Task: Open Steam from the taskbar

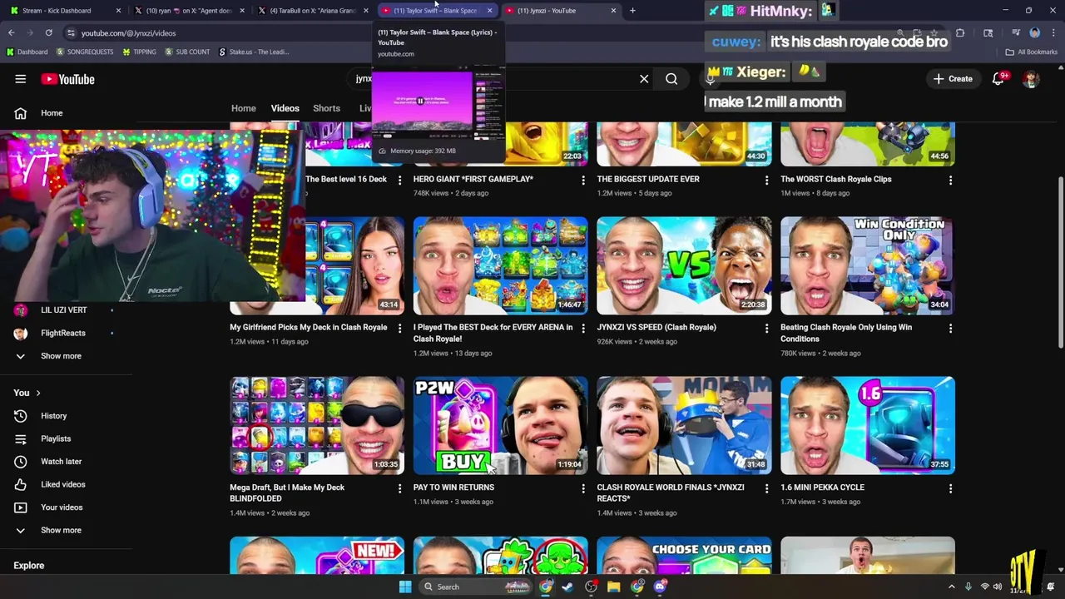Action: [x=567, y=587]
